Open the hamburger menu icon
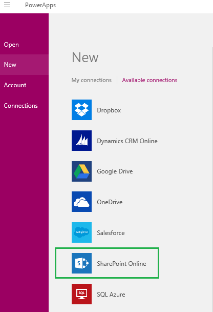Viewport: 213px width, 312px height. 7,5
